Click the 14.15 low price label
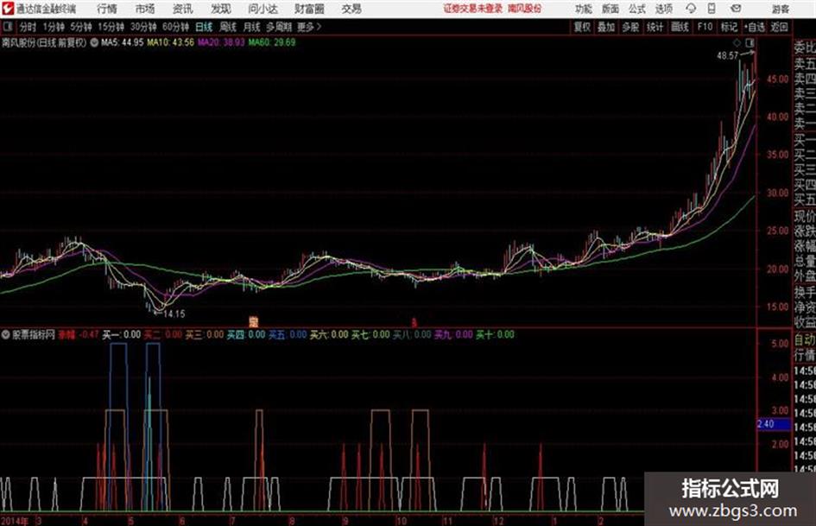Image resolution: width=816 pixels, height=526 pixels. (x=174, y=314)
